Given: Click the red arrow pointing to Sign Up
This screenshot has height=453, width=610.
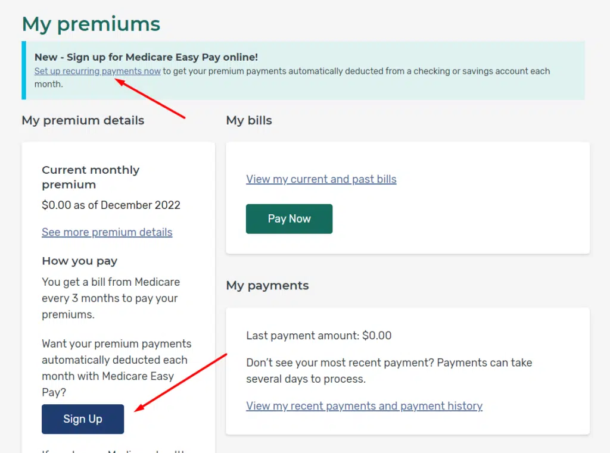Looking at the screenshot, I should tap(182, 381).
